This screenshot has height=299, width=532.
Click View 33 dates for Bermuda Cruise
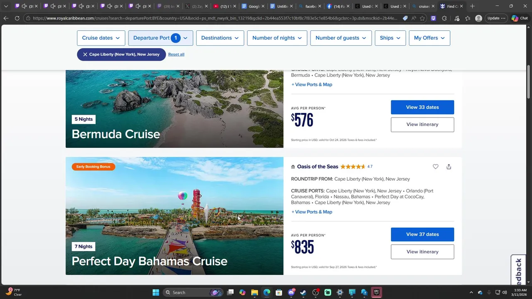(x=422, y=107)
